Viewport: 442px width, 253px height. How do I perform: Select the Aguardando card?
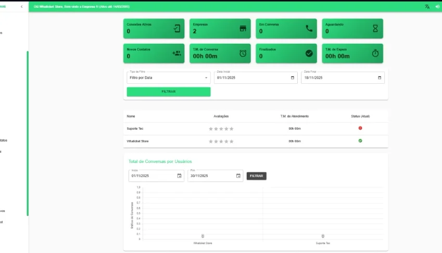pyautogui.click(x=352, y=29)
